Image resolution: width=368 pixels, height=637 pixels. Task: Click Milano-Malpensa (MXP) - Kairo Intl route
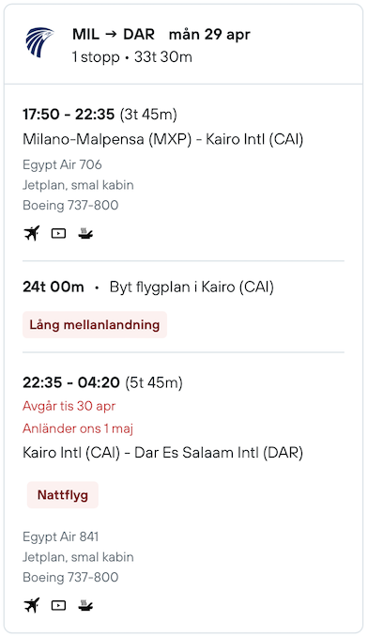[x=162, y=139]
